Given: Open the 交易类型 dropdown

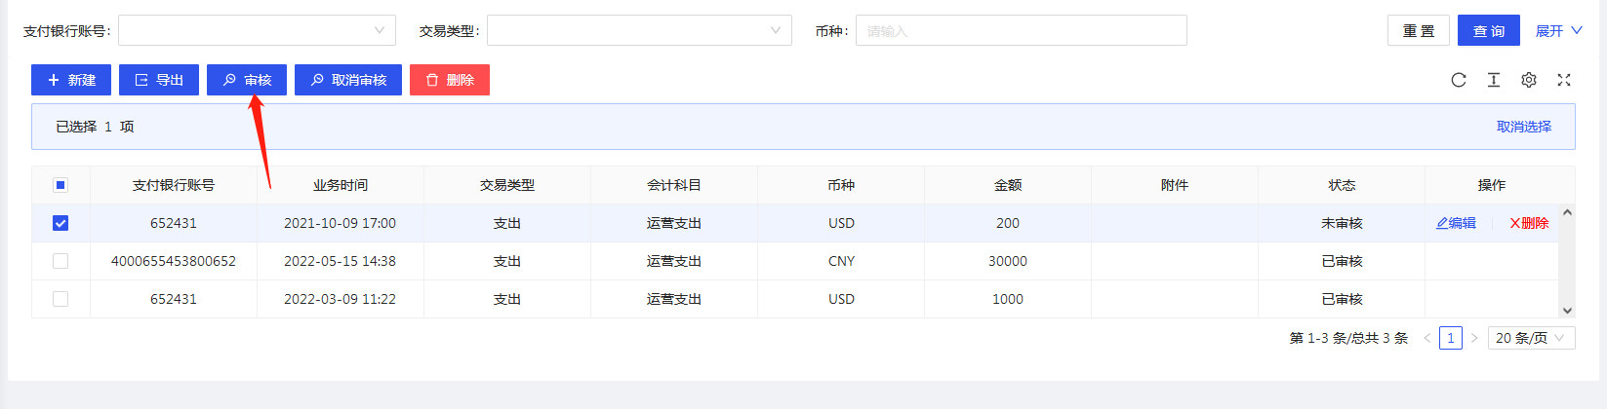Looking at the screenshot, I should click(639, 30).
